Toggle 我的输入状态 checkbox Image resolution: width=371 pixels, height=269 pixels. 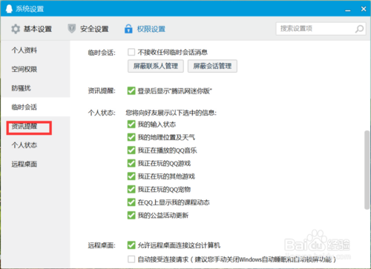(131, 124)
